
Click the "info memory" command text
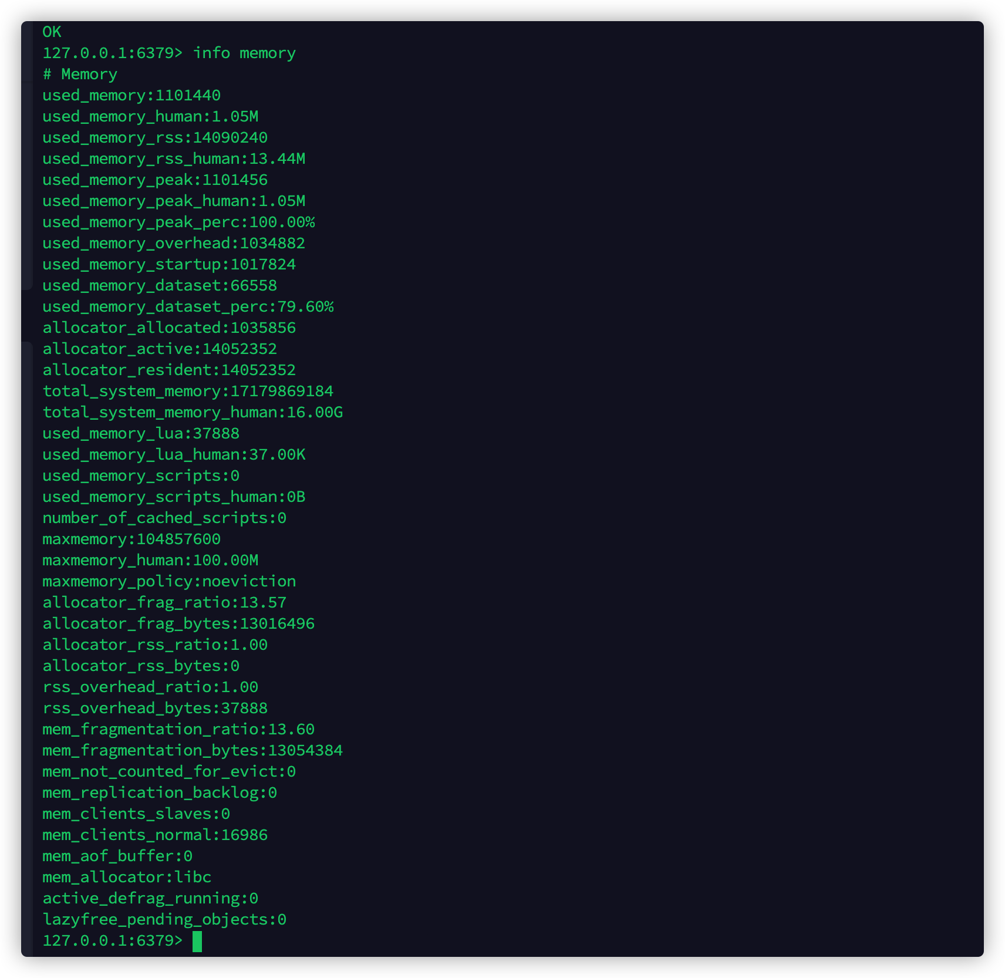tap(244, 53)
